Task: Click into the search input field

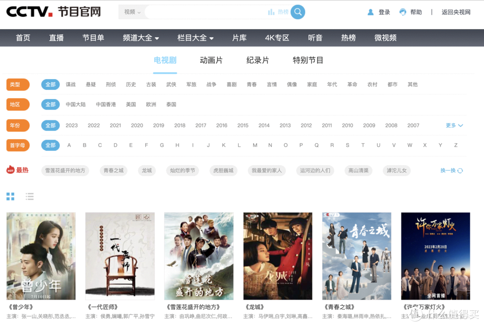Action: pos(205,12)
